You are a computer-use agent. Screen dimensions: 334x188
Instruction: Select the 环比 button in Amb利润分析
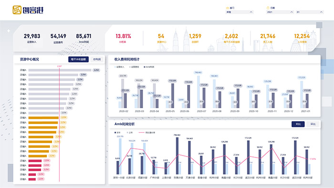[313, 124]
